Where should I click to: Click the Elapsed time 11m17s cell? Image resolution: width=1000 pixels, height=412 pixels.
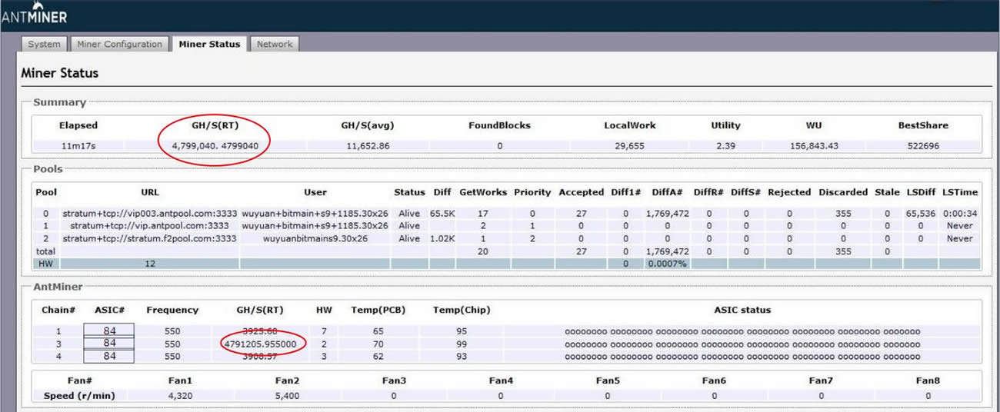coord(77,145)
